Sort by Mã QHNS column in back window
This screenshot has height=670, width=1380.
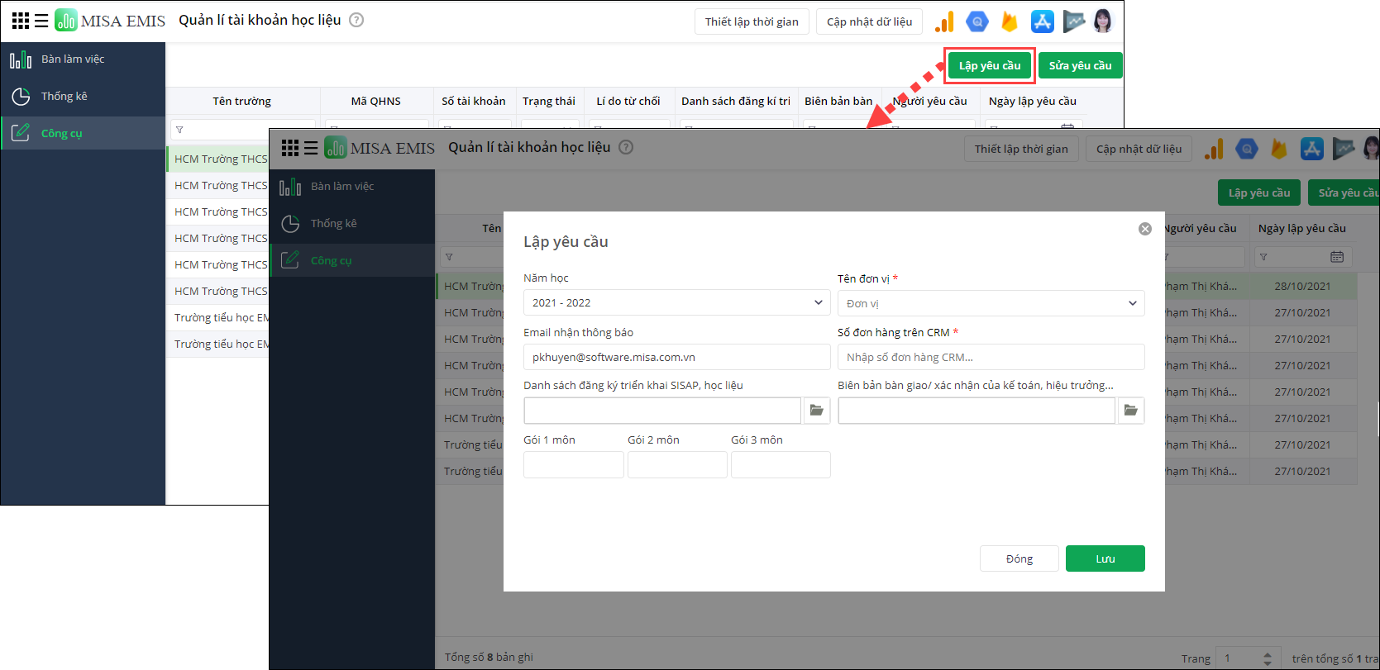(x=375, y=101)
